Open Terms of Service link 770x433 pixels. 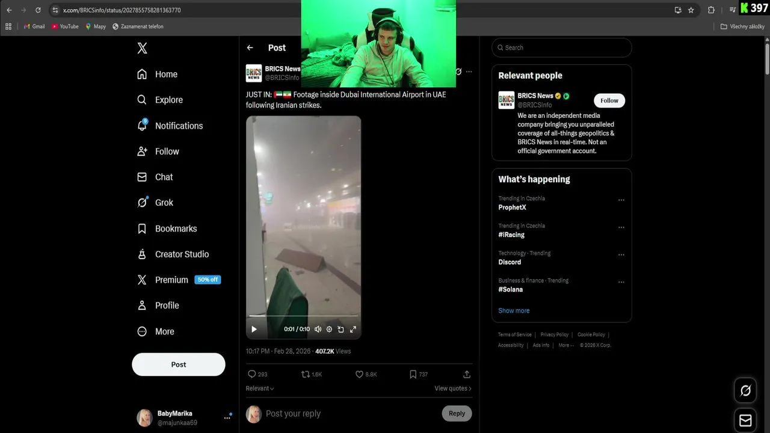coord(515,334)
